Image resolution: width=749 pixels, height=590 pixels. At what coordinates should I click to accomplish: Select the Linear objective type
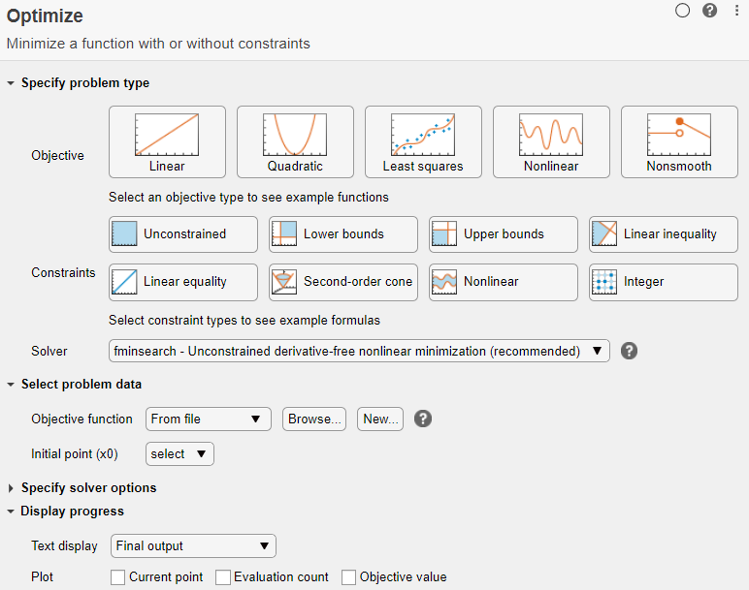[167, 141]
